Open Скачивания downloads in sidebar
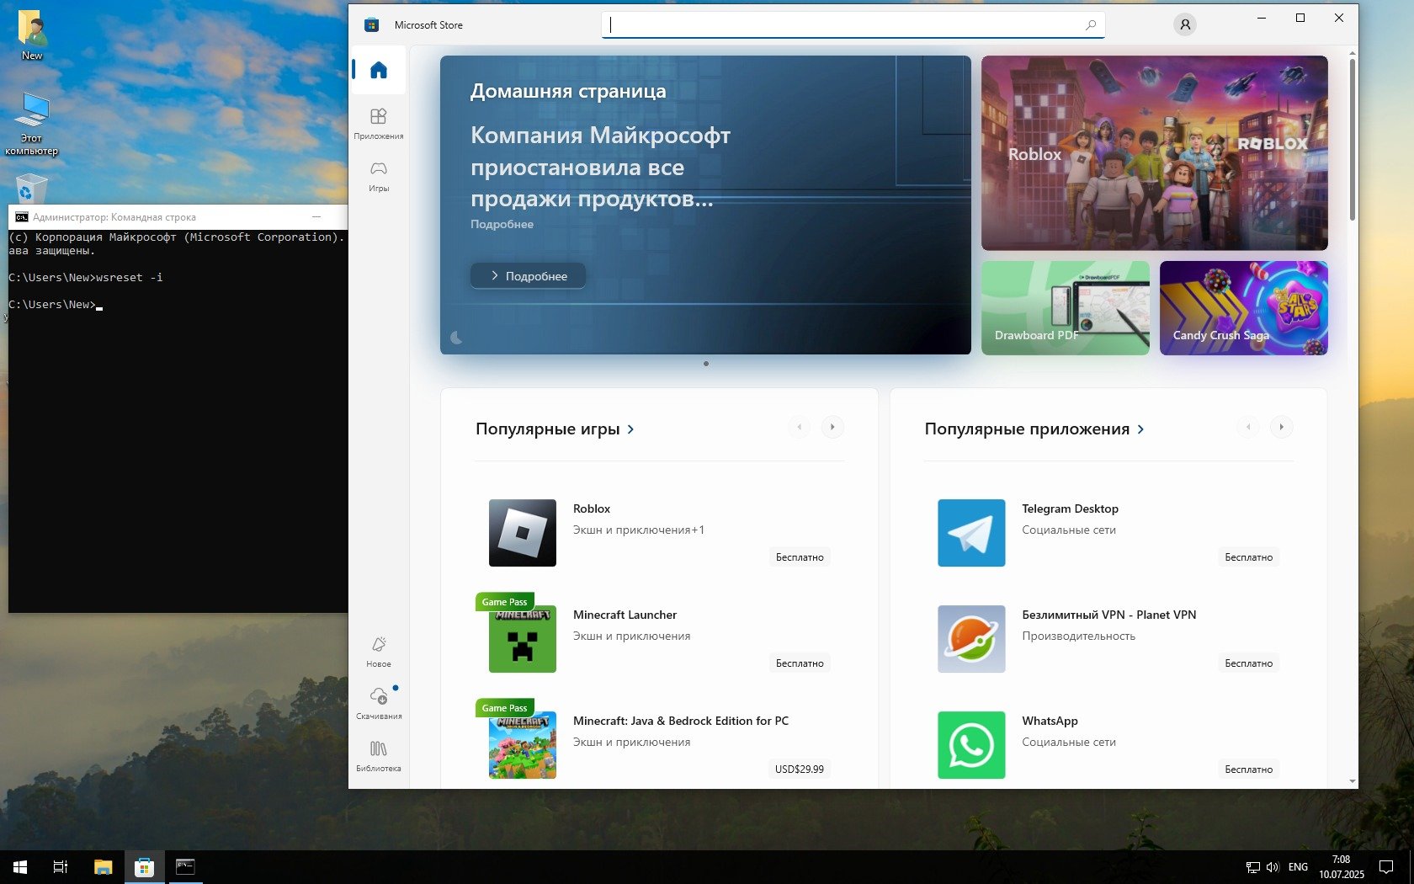The height and width of the screenshot is (884, 1414). coord(379,703)
